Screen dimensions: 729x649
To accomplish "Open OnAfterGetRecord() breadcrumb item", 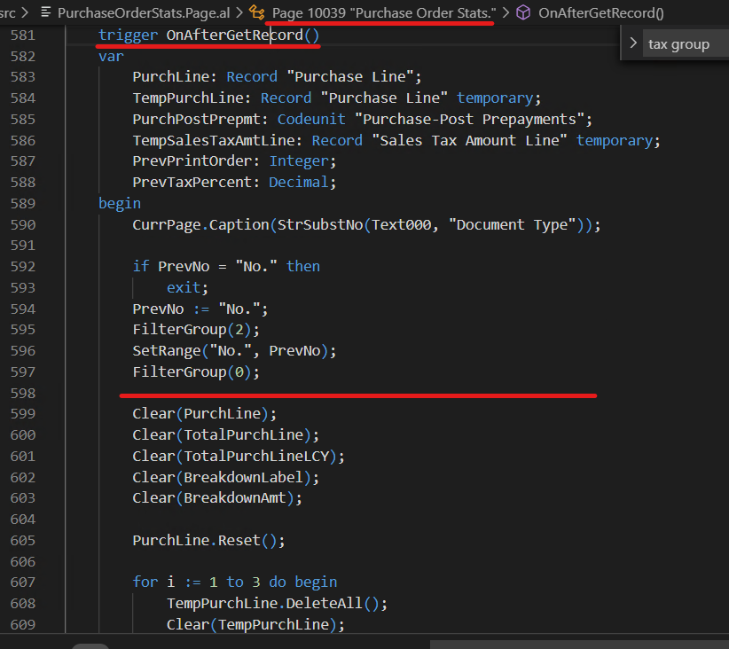I will coord(601,13).
